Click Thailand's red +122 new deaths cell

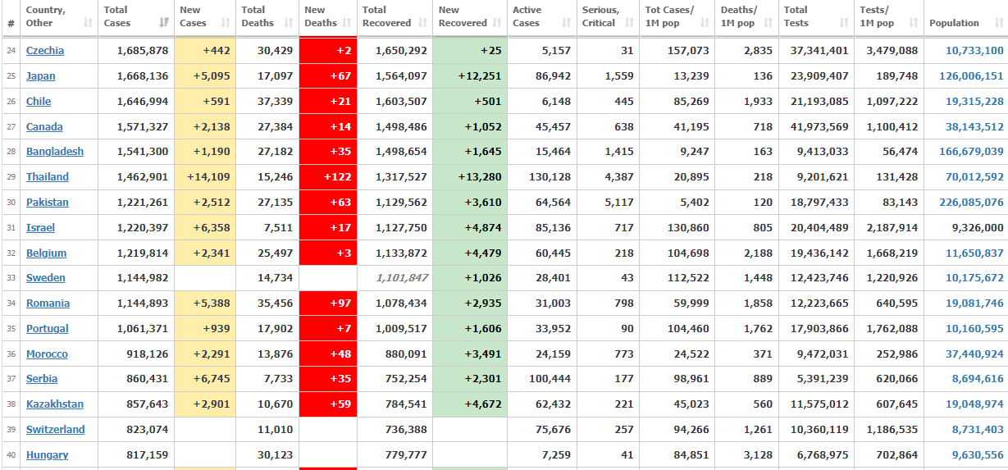(x=328, y=177)
